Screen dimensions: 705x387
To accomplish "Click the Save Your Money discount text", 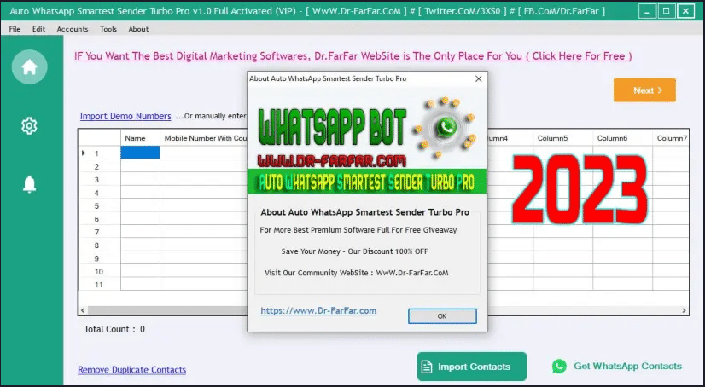I will (x=355, y=251).
